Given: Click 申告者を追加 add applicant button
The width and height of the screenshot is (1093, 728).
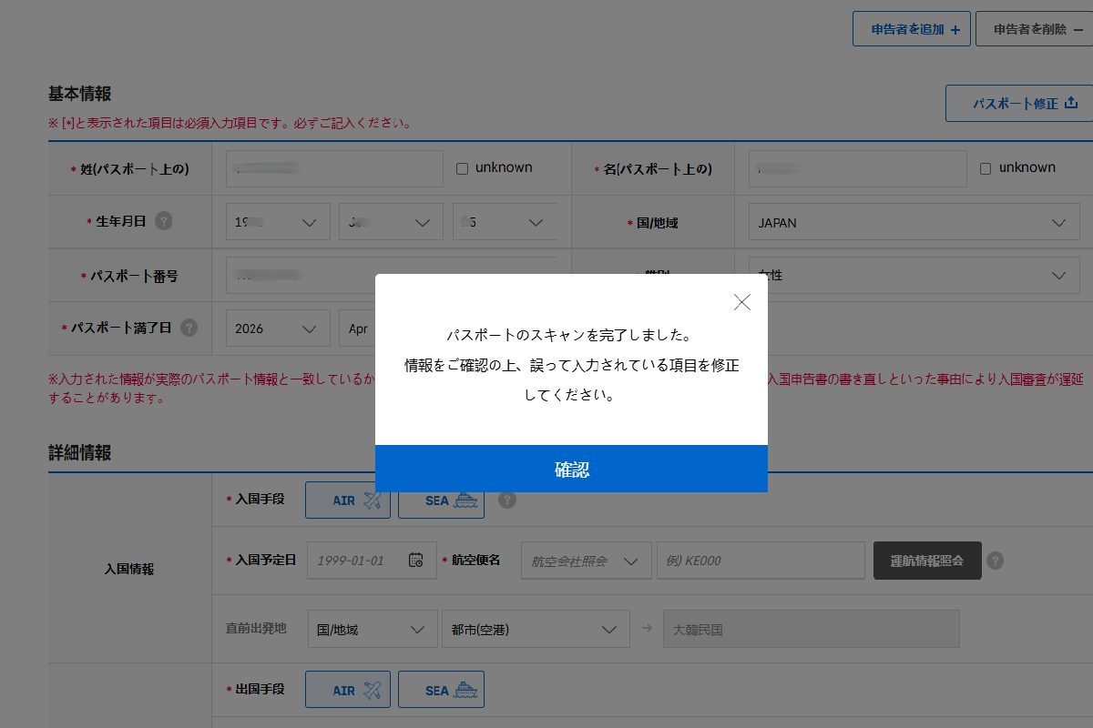Looking at the screenshot, I should 911,29.
